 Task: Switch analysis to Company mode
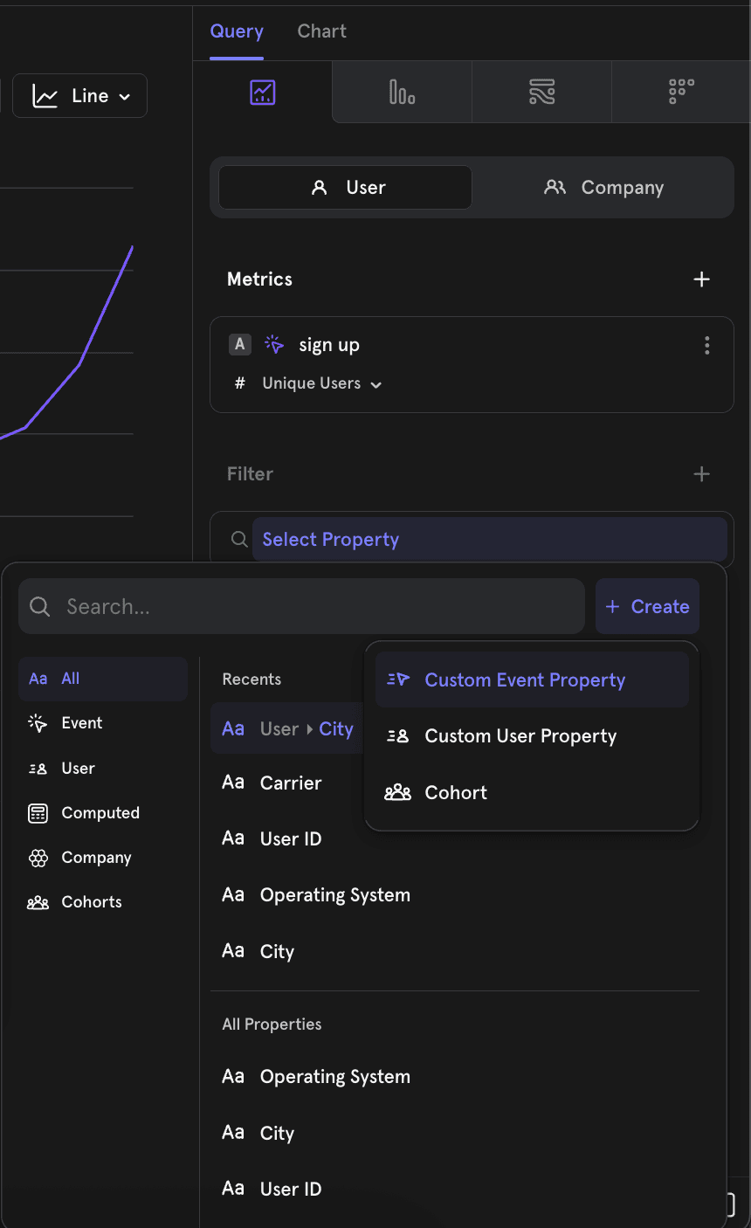click(603, 187)
